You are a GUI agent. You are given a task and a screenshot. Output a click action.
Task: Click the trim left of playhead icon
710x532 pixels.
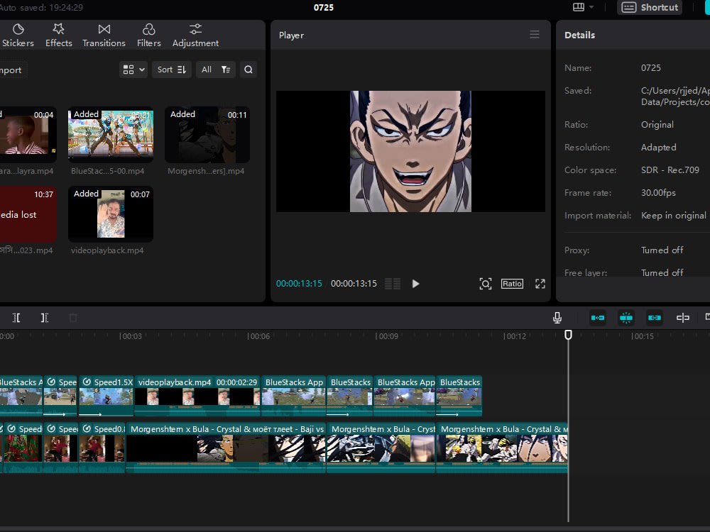point(17,318)
